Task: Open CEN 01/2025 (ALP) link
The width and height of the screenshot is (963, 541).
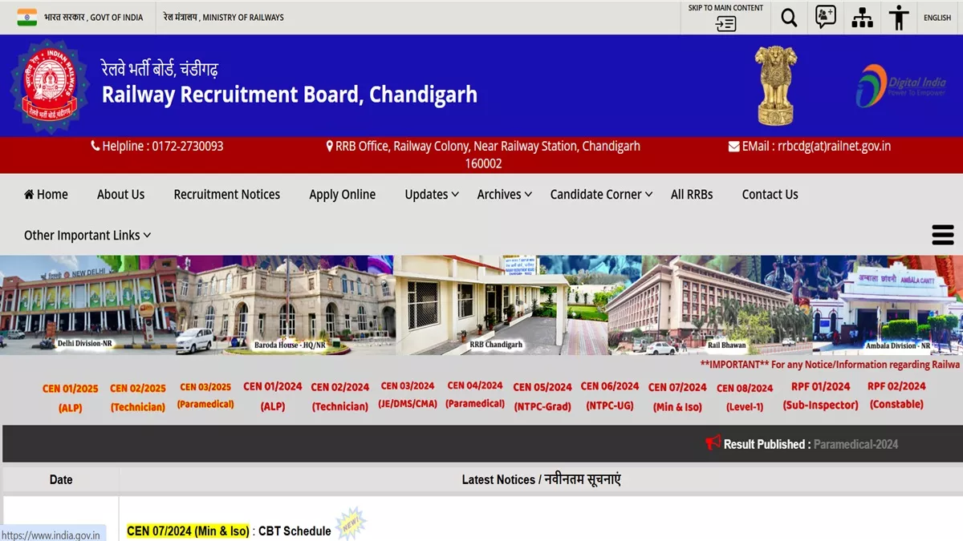Action: (71, 398)
